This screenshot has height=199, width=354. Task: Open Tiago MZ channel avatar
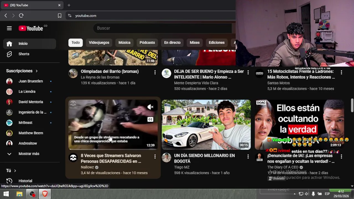coord(166,158)
